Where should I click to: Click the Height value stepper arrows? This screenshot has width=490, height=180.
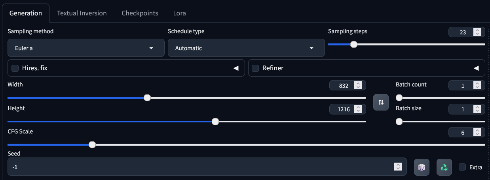click(358, 109)
